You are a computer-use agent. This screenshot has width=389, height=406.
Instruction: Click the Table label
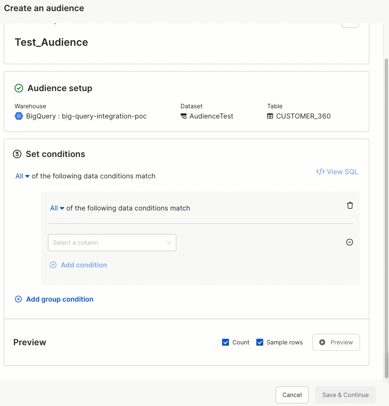(x=275, y=106)
